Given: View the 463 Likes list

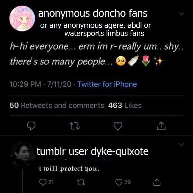Looking at the screenshot, I should point(125,106).
